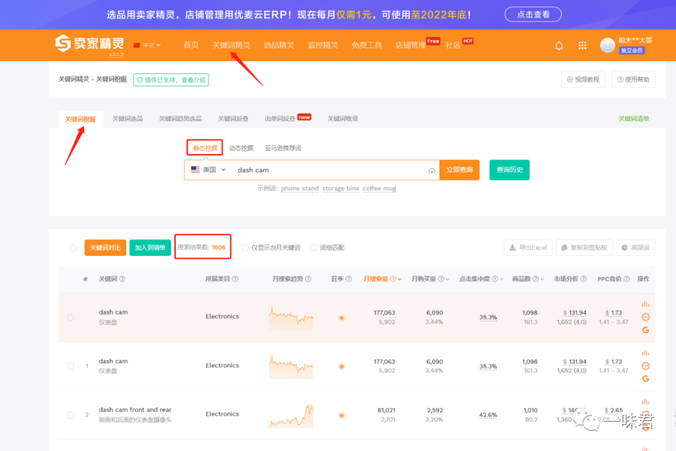Click the 点击查看 banner button
Viewport: 676px width, 451px height.
533,14
